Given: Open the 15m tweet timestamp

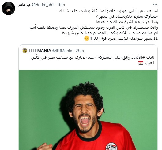Looking at the screenshot, I should (61, 5).
